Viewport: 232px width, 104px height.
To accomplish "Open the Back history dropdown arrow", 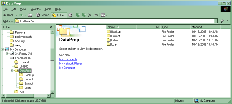I will (x=16, y=15).
